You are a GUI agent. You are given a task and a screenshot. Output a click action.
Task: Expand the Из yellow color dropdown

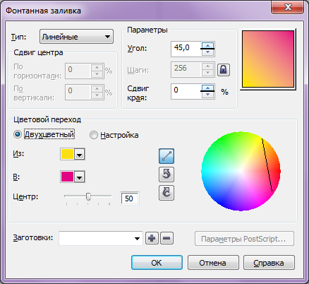point(80,154)
